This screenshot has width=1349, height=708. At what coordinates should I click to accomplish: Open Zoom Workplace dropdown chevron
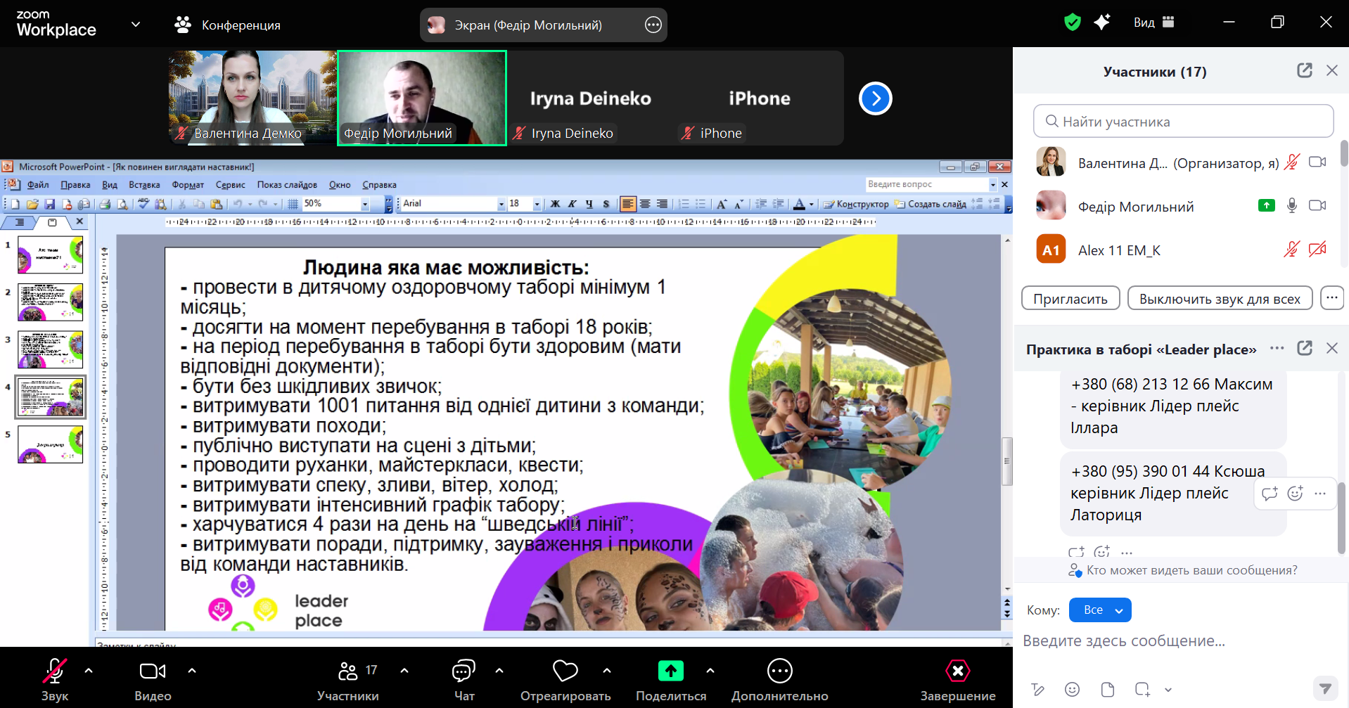tap(136, 25)
